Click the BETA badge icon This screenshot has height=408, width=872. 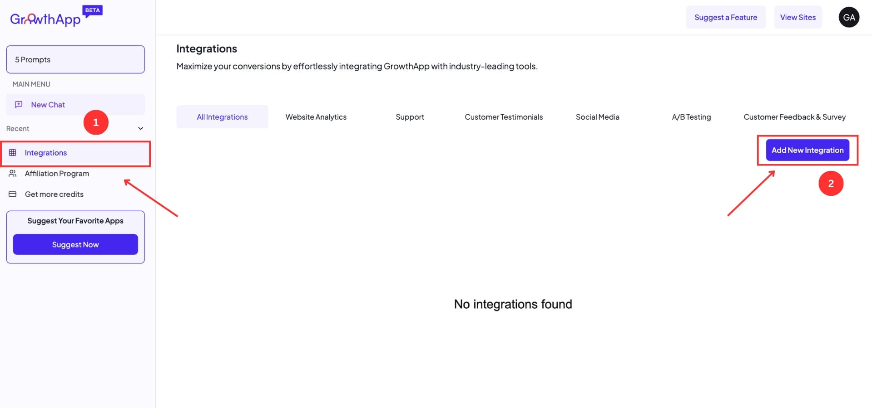click(x=93, y=11)
